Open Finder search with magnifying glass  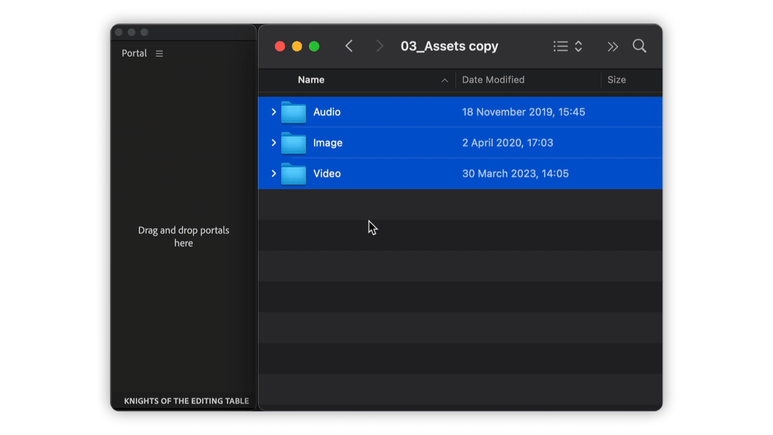pos(640,47)
